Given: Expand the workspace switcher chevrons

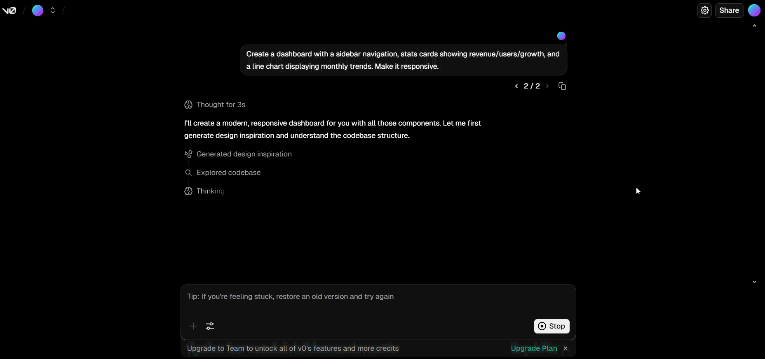Looking at the screenshot, I should (x=53, y=11).
